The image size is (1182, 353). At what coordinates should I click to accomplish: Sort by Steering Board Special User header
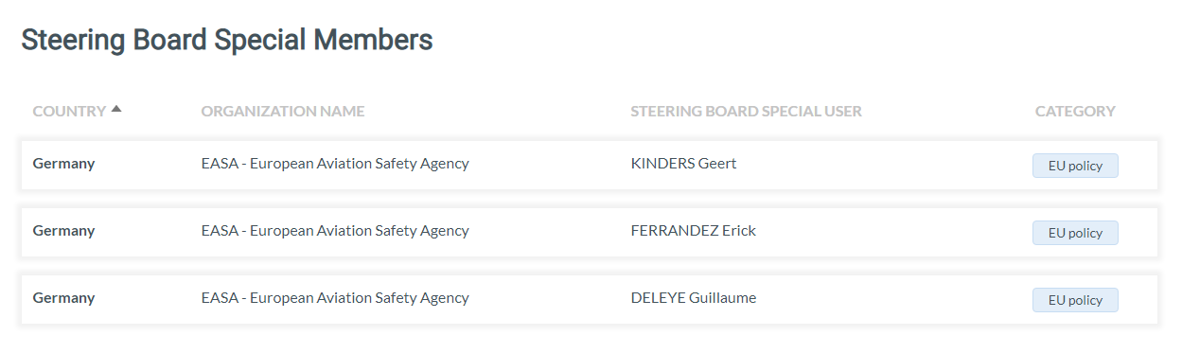tap(746, 111)
